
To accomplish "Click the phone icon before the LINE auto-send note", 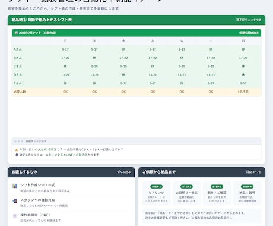I will coord(17,155).
